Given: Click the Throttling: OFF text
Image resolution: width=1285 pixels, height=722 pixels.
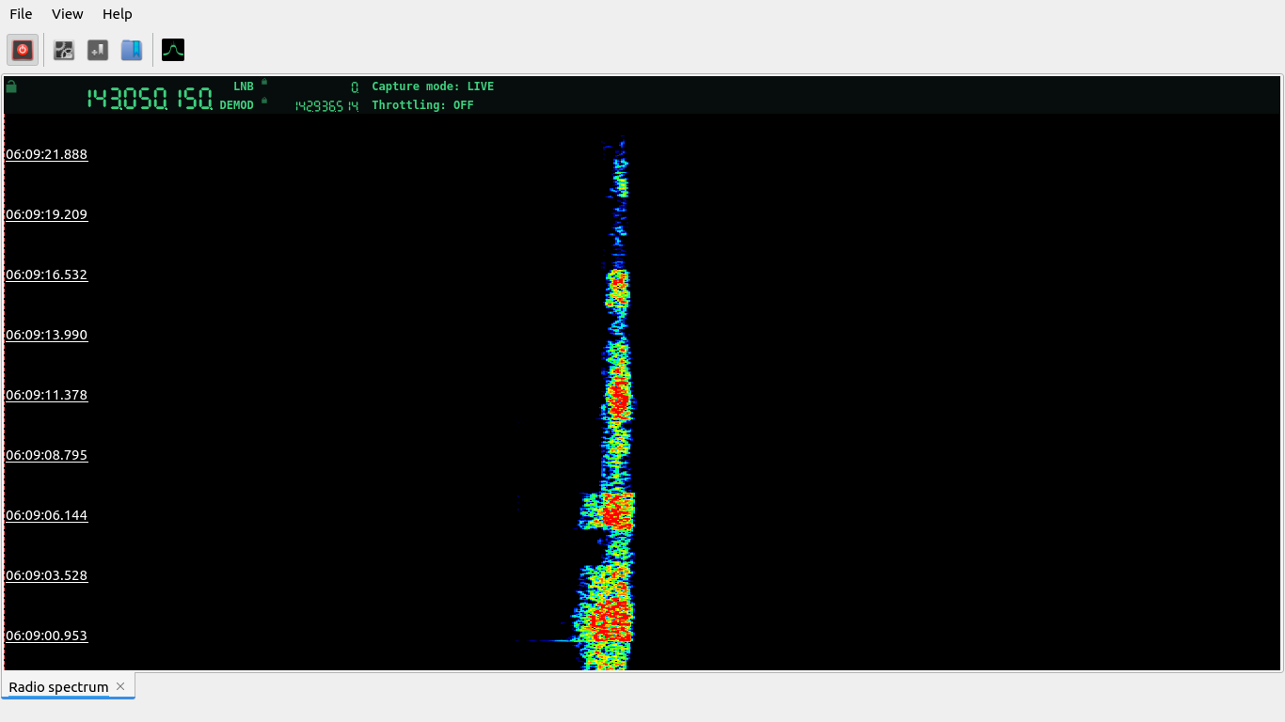Looking at the screenshot, I should pyautogui.click(x=422, y=105).
